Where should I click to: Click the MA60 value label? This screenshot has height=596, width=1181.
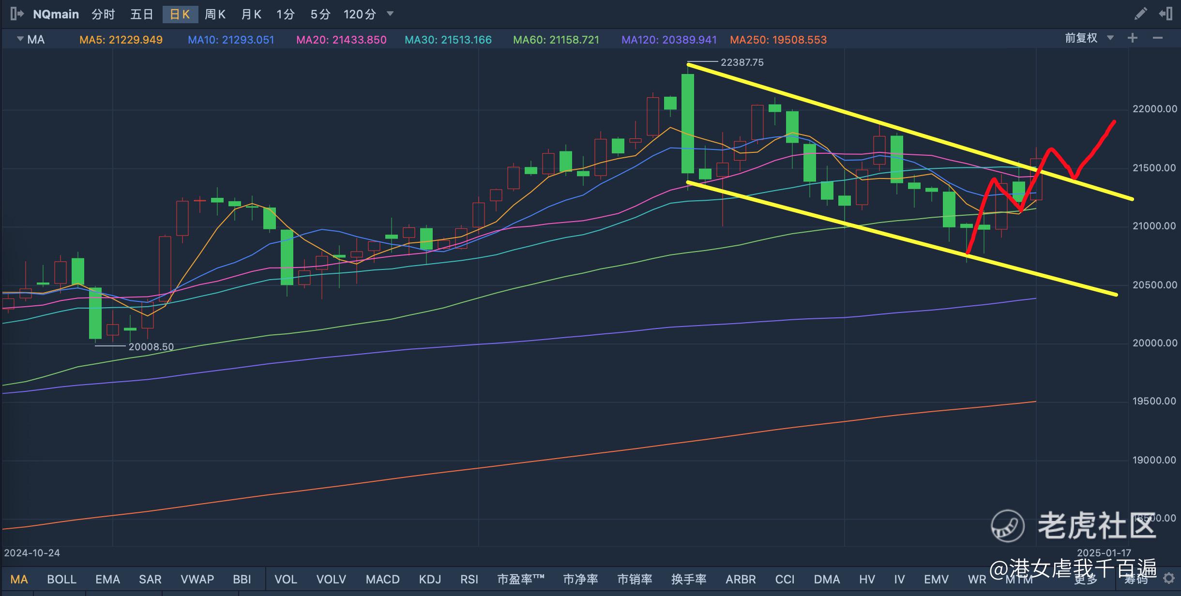click(x=556, y=40)
